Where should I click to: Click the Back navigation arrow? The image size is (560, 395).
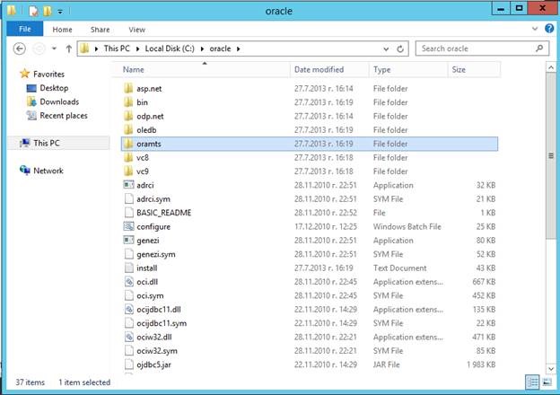coord(21,48)
